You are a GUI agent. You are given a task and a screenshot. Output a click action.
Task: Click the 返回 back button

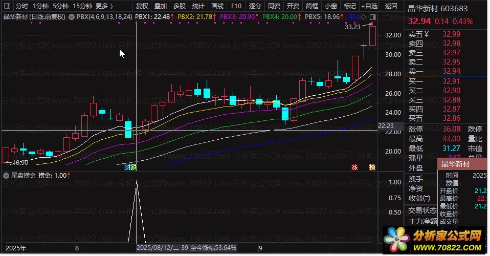(391, 6)
